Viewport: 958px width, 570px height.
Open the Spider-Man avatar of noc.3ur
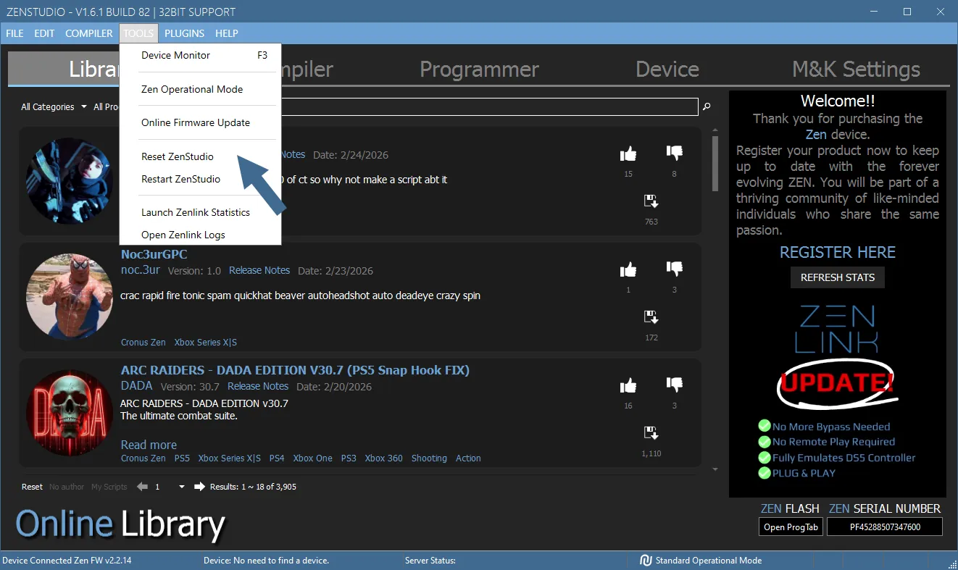click(70, 297)
